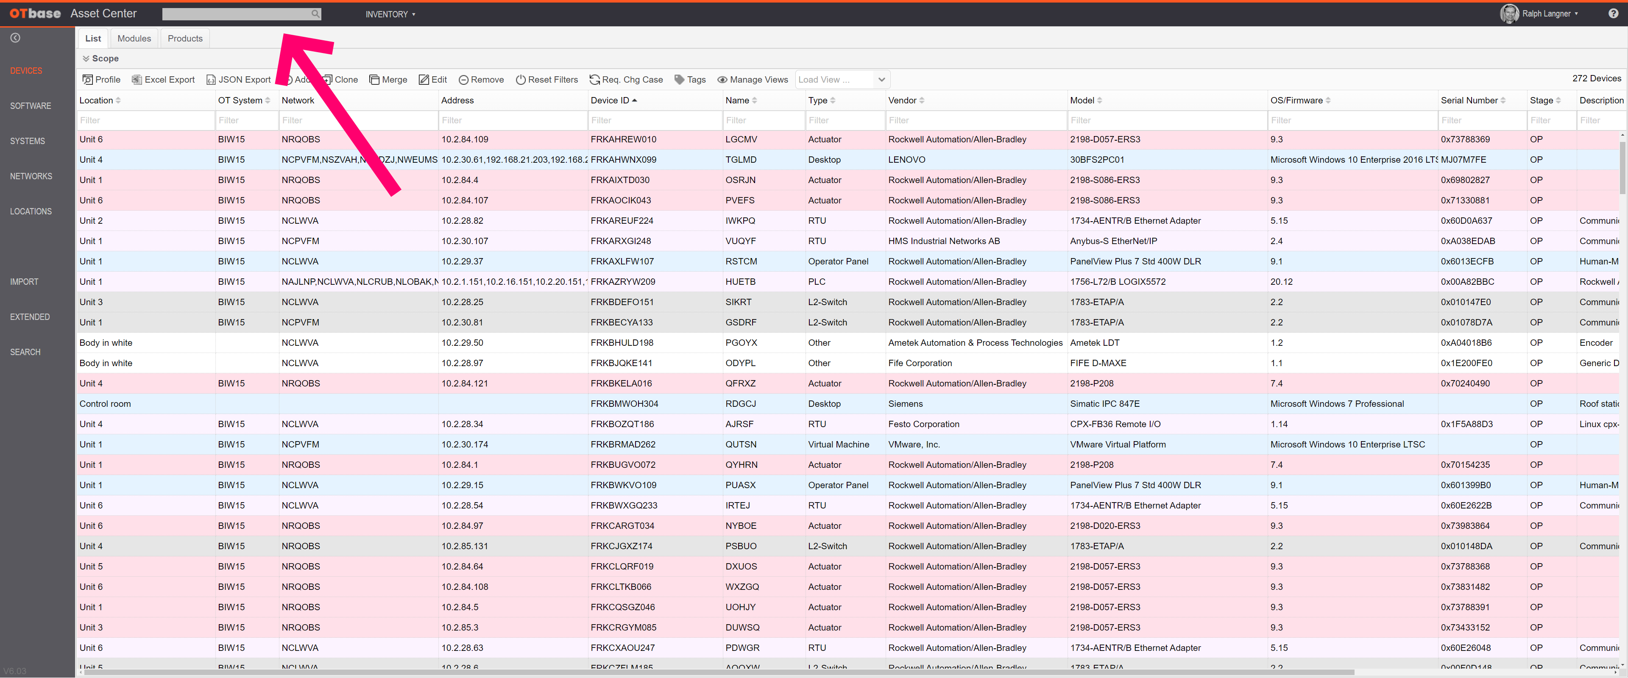Open IMPORT in the sidebar
This screenshot has width=1628, height=678.
[x=24, y=282]
